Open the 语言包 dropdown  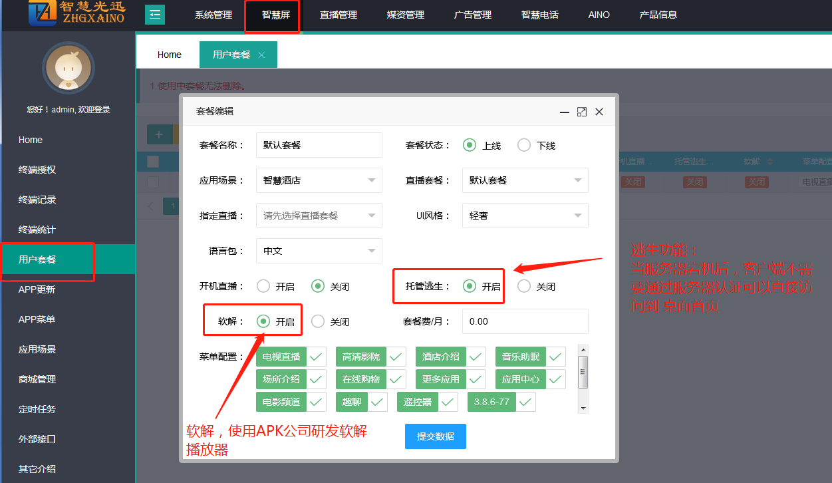(x=319, y=251)
